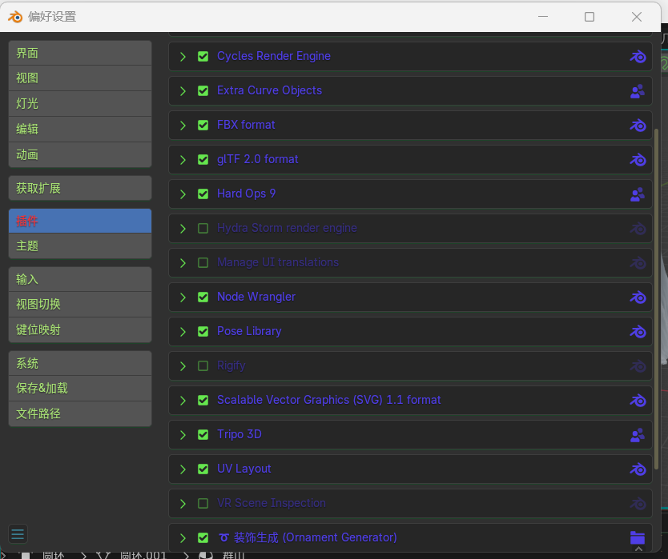Enable Hydra Storm render engine add-on
Viewport: 668px width, 559px height.
click(203, 229)
